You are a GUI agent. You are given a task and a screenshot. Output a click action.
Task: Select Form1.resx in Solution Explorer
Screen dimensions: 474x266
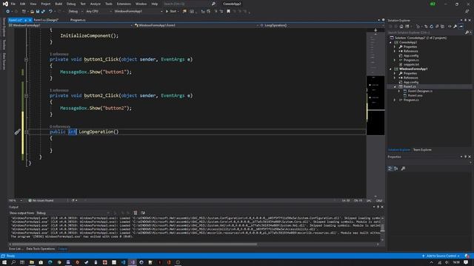click(415, 95)
